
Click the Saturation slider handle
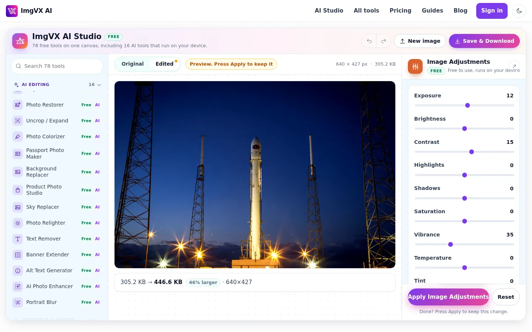pos(464,221)
